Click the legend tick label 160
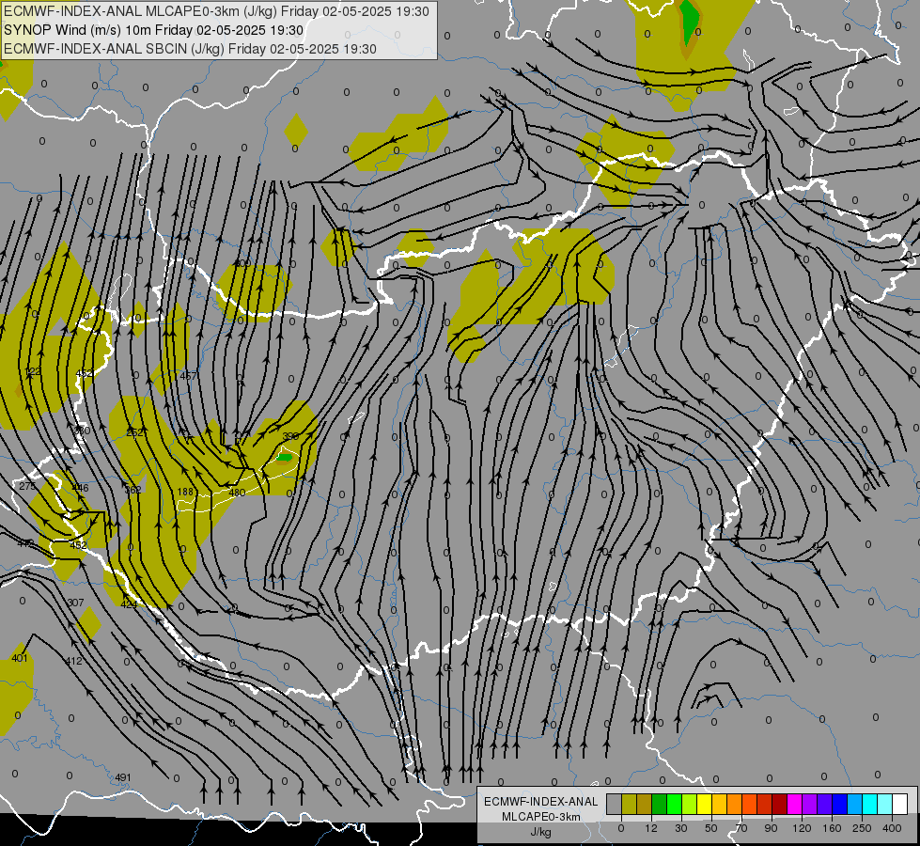 pos(832,828)
